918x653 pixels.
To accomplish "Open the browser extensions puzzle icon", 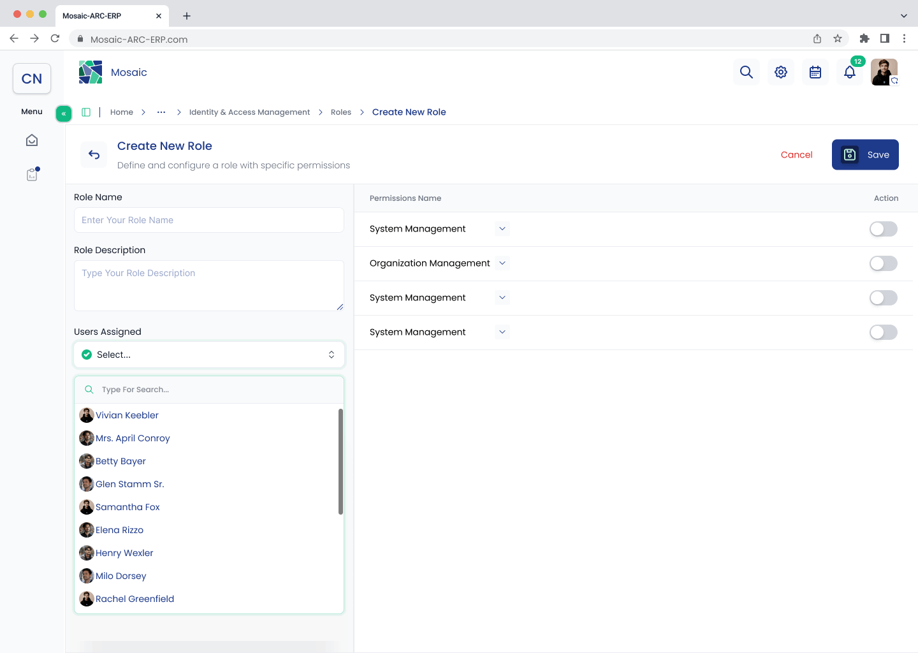I will click(x=864, y=38).
